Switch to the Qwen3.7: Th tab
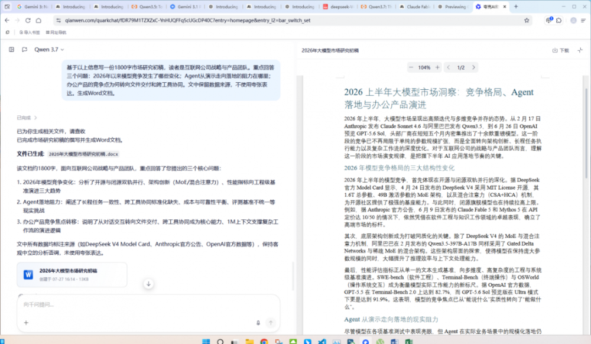591x344 pixels. (376, 7)
